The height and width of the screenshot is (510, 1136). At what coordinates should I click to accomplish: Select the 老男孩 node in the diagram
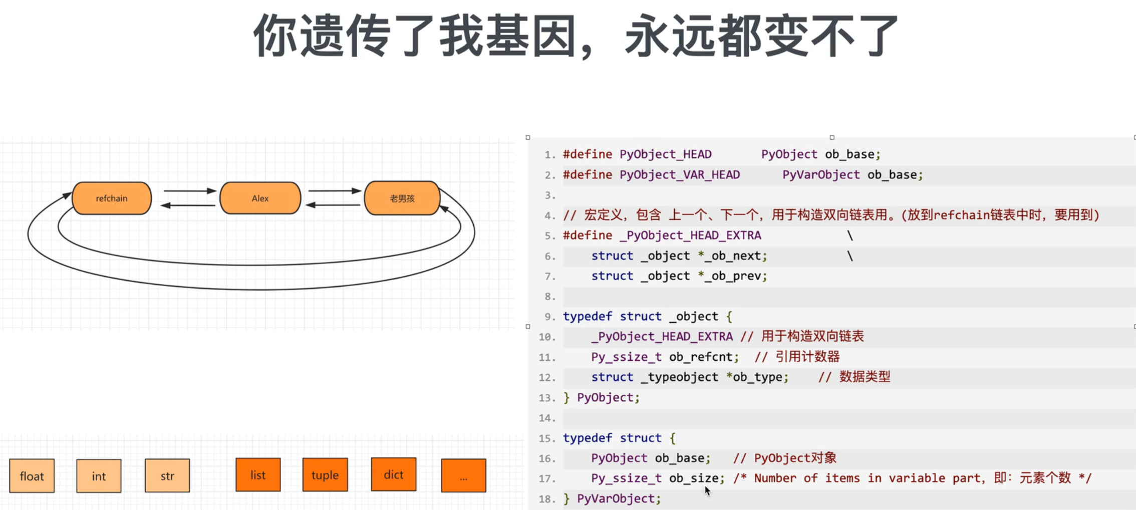pyautogui.click(x=402, y=198)
